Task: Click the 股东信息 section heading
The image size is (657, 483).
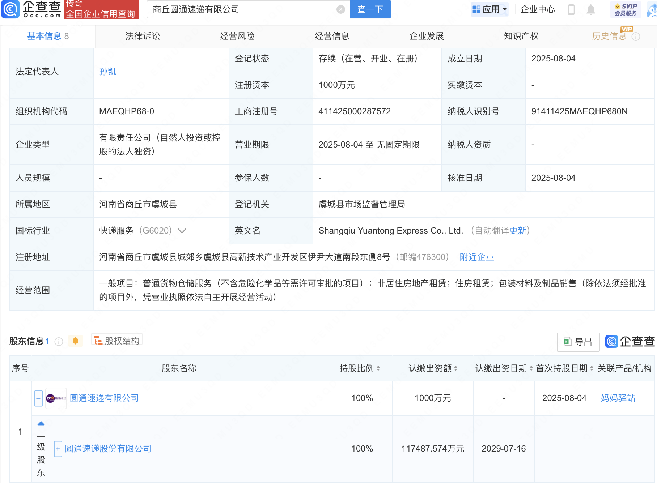Action: pos(26,341)
